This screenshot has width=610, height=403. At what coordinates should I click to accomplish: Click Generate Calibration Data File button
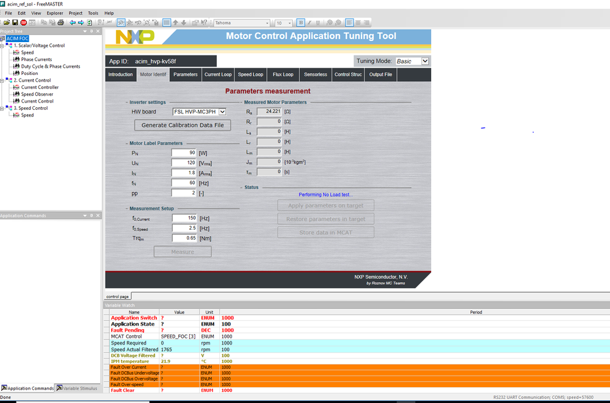tap(183, 125)
